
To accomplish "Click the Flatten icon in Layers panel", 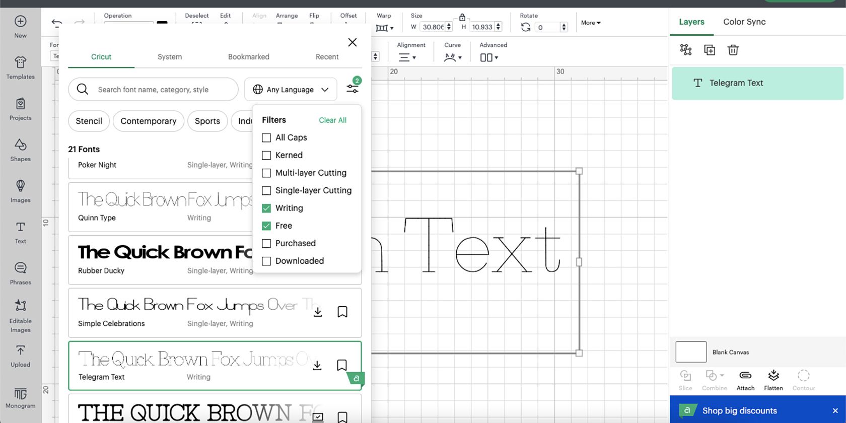I will tap(773, 380).
